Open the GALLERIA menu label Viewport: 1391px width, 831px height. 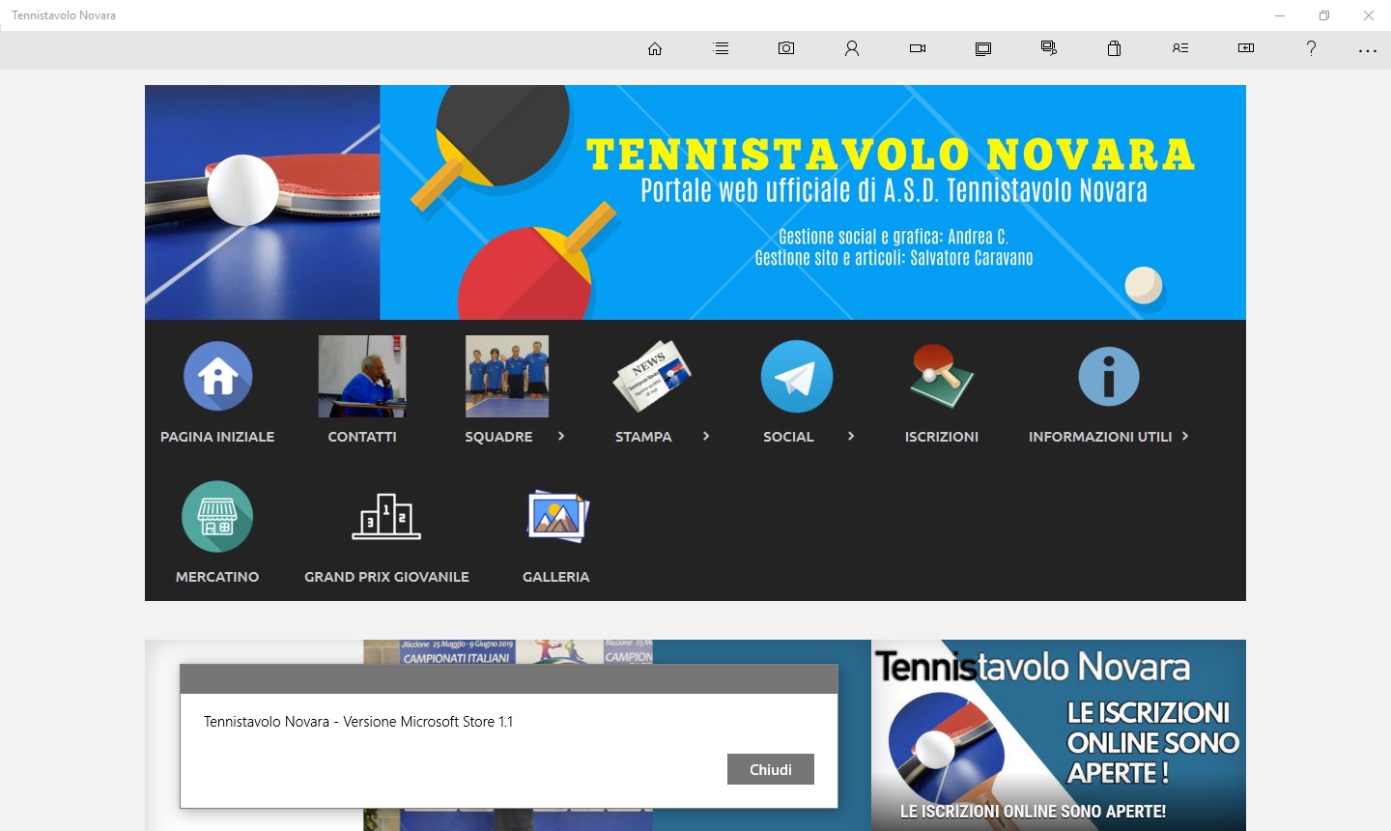pos(555,577)
